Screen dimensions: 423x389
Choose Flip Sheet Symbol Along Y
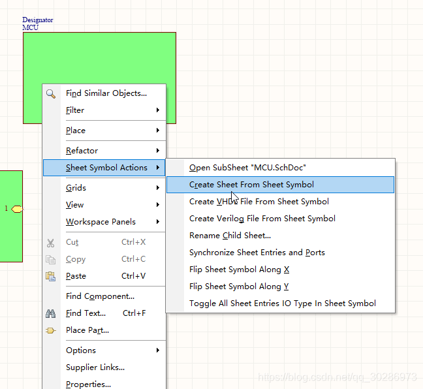tap(280, 287)
